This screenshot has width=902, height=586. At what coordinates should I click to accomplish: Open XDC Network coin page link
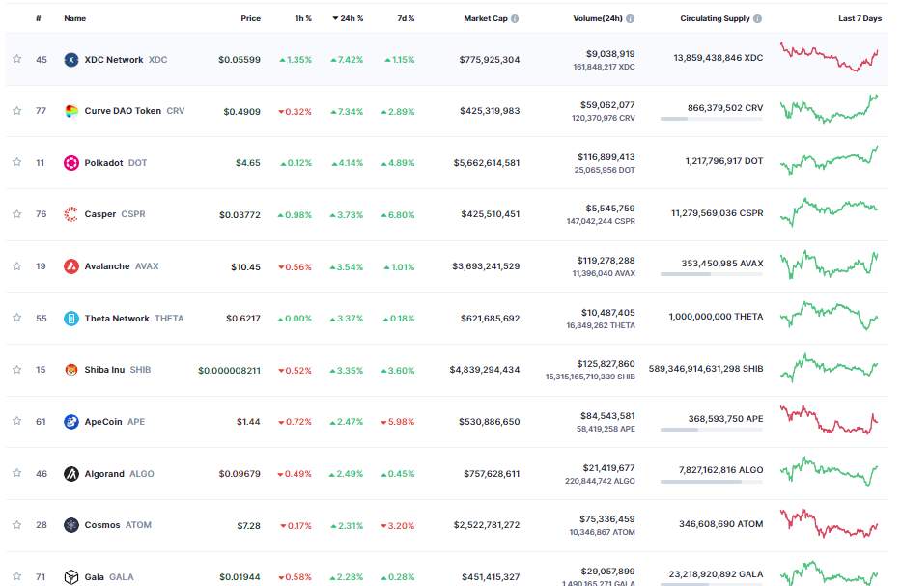(126, 59)
